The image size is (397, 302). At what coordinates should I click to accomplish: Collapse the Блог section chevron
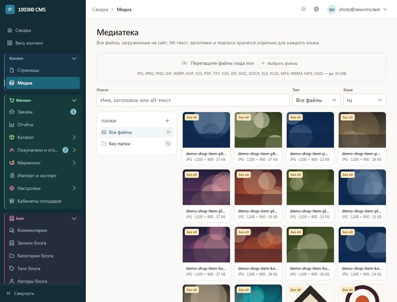tap(74, 218)
